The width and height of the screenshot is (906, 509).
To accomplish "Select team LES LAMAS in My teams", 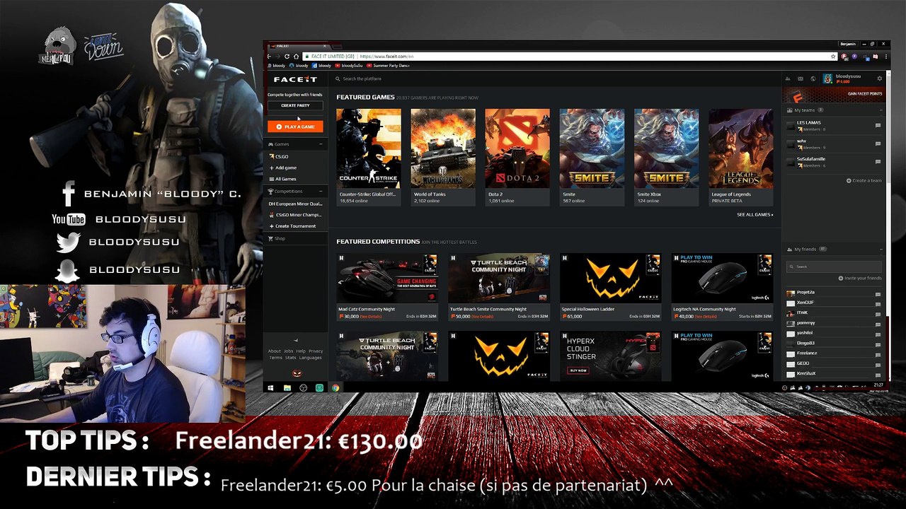I will point(808,123).
